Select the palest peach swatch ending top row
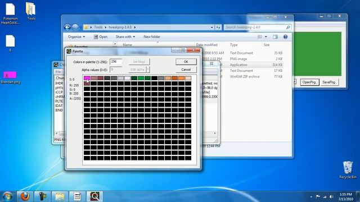This screenshot has height=202, width=360. pos(188,78)
